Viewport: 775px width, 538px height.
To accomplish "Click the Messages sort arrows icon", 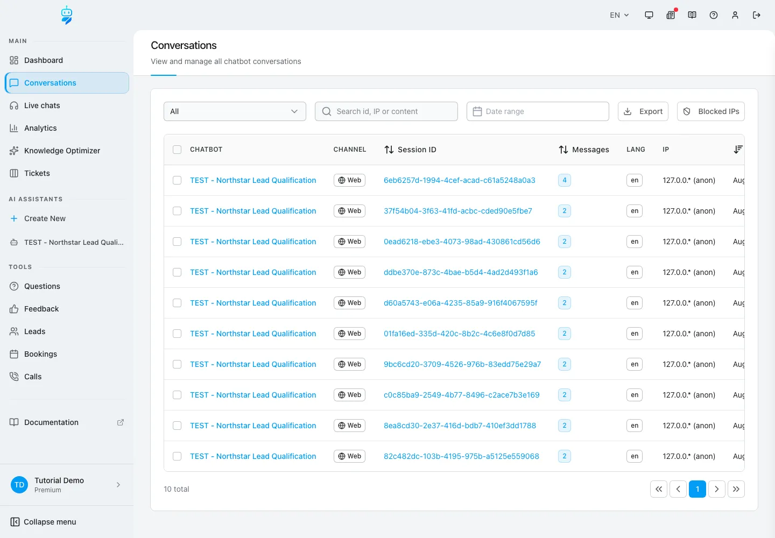I will pos(563,150).
